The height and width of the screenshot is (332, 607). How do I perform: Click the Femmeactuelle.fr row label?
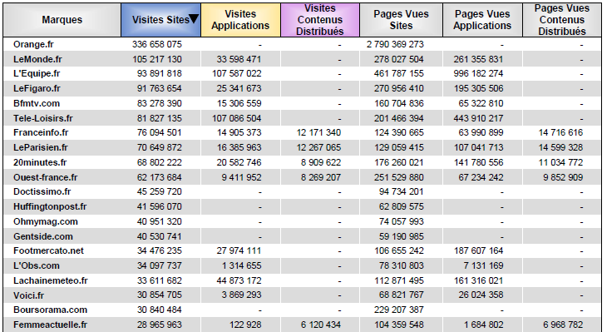[51, 325]
